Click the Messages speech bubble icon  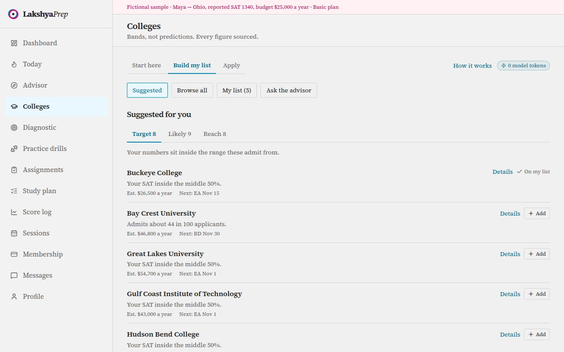[14, 275]
